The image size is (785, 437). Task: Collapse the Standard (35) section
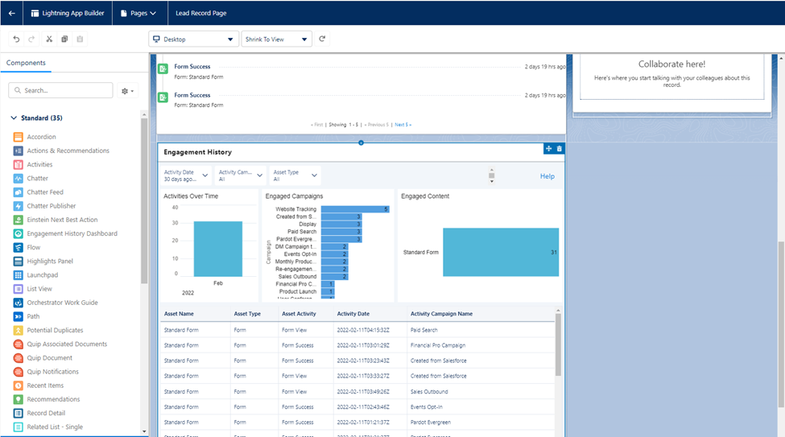(x=14, y=118)
